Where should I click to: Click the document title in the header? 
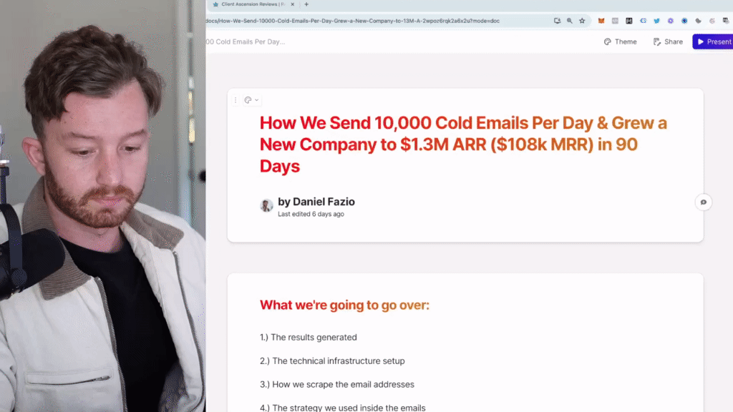click(246, 41)
